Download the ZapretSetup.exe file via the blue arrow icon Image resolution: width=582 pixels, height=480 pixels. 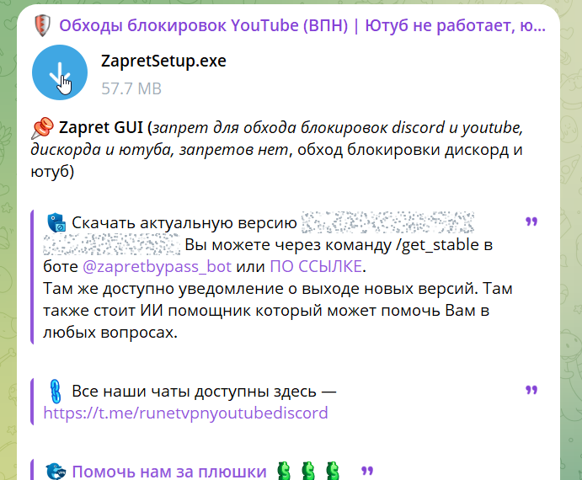coord(60,72)
